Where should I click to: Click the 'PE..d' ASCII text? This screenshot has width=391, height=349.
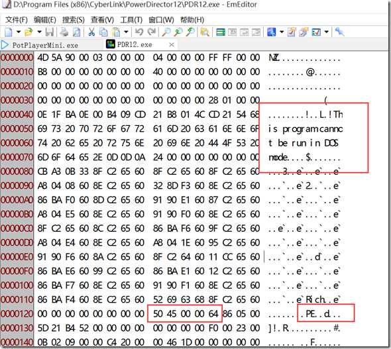tap(318, 314)
